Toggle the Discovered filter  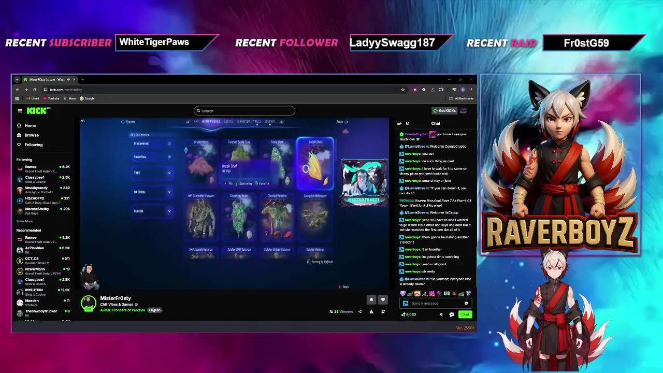(x=152, y=144)
